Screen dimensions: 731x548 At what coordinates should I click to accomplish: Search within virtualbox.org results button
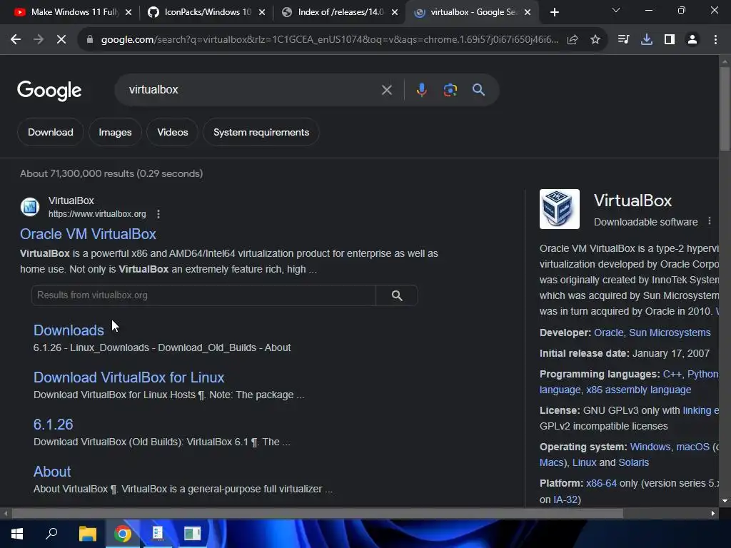point(397,295)
